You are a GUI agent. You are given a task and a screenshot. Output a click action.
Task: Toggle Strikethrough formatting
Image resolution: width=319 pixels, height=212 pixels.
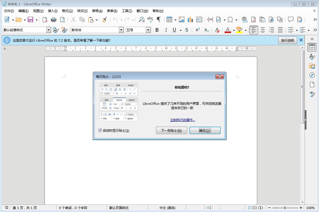tap(187, 30)
